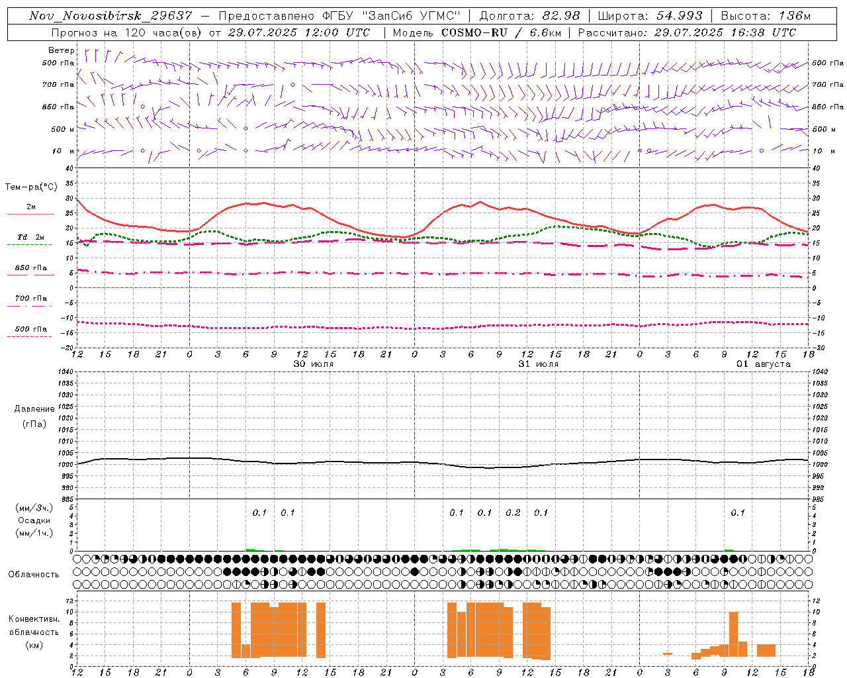Viewport: 847px width, 678px height.
Task: Click the tallest orange convective bar on 01 августа
Action: (733, 634)
